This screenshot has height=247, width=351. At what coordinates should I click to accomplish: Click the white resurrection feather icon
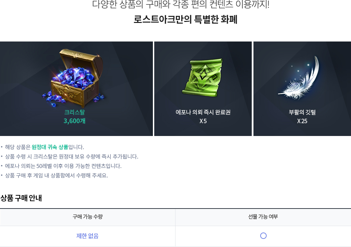[299, 78]
